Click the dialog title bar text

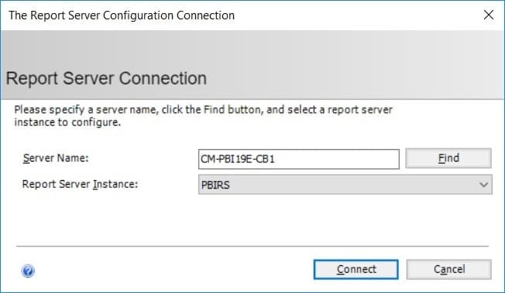122,15
